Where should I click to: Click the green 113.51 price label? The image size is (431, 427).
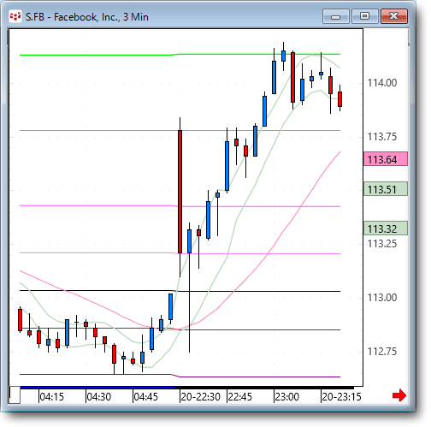[x=386, y=189]
